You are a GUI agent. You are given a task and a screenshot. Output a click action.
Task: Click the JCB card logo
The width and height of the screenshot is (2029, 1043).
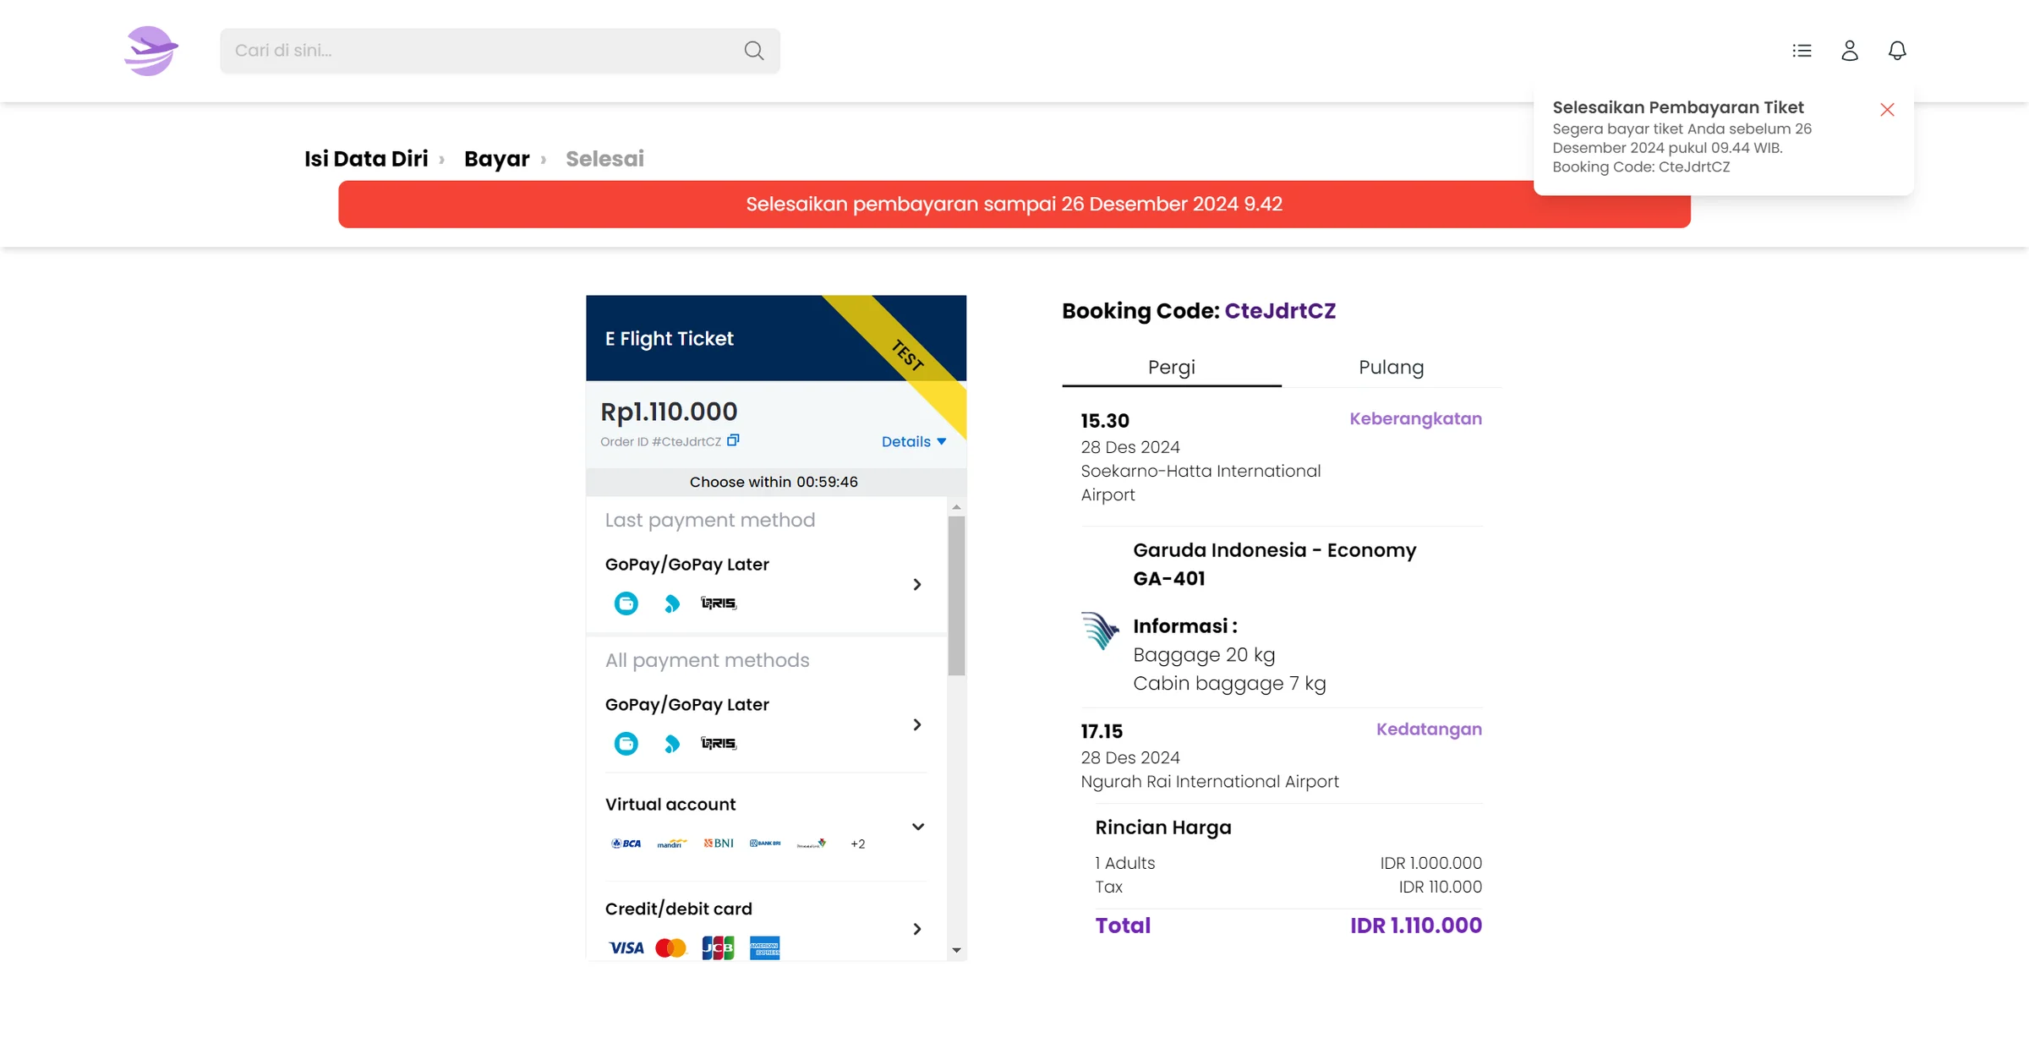point(718,947)
